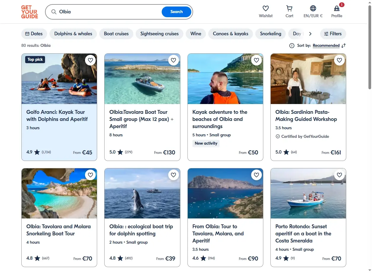
Task: Click the sort info circle icon
Action: [x=292, y=46]
